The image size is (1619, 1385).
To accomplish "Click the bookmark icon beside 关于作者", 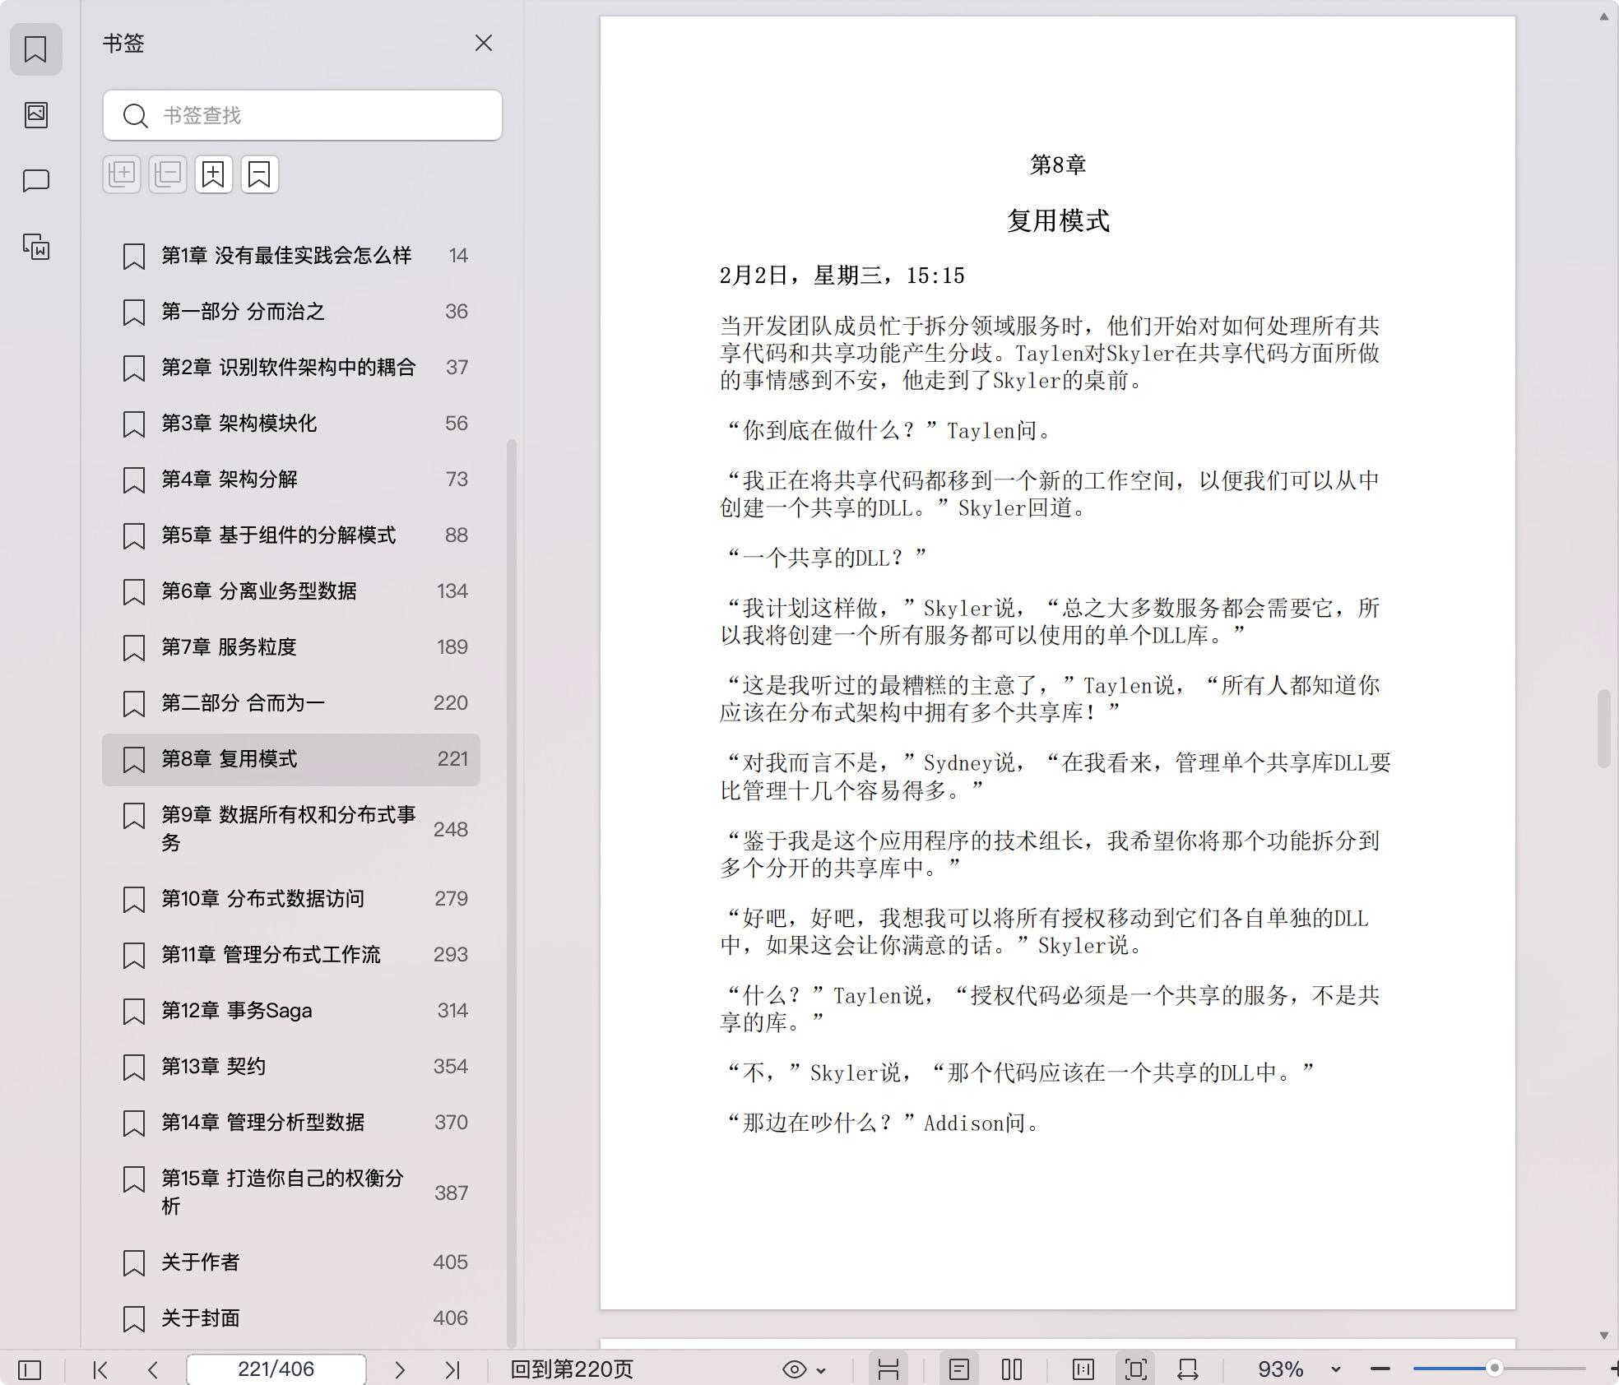I will [134, 1262].
